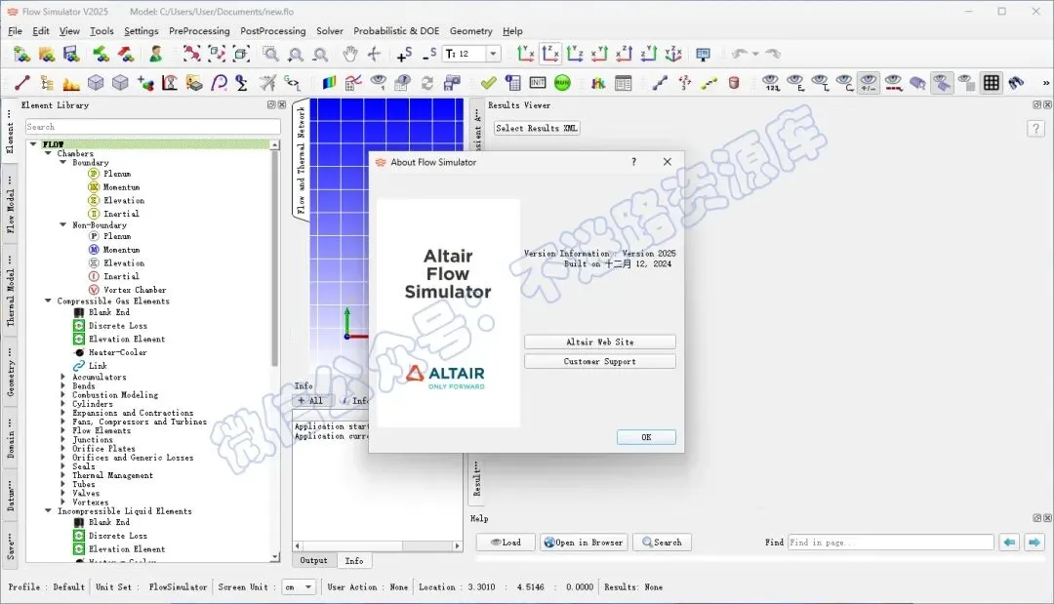Click the Open Model folder icon
This screenshot has width=1054, height=604.
tap(47, 54)
